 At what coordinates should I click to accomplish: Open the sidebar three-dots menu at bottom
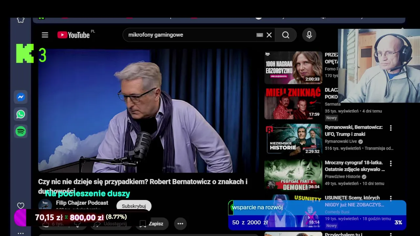tap(21, 233)
